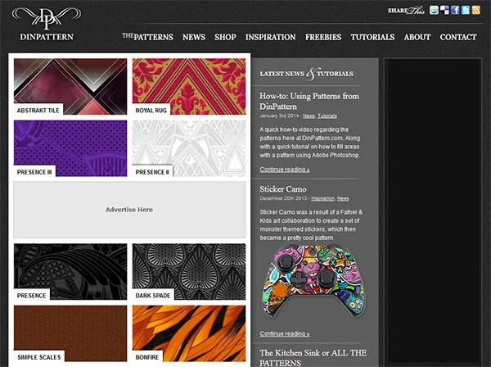Share via the Delicious icon
The height and width of the screenshot is (367, 491).
(x=444, y=11)
